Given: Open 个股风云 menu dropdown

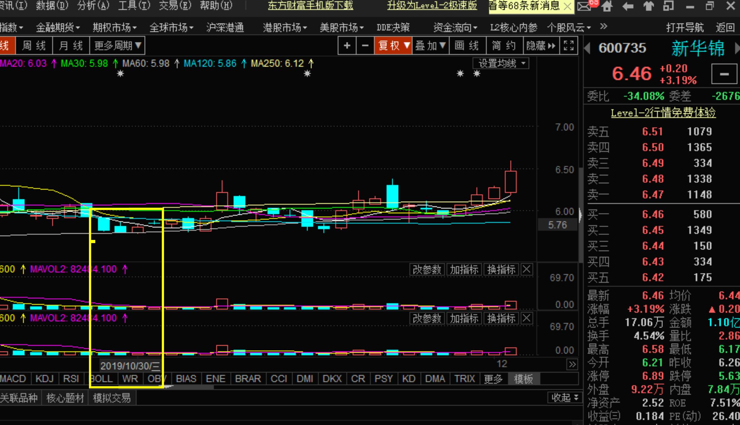Looking at the screenshot, I should point(569,28).
